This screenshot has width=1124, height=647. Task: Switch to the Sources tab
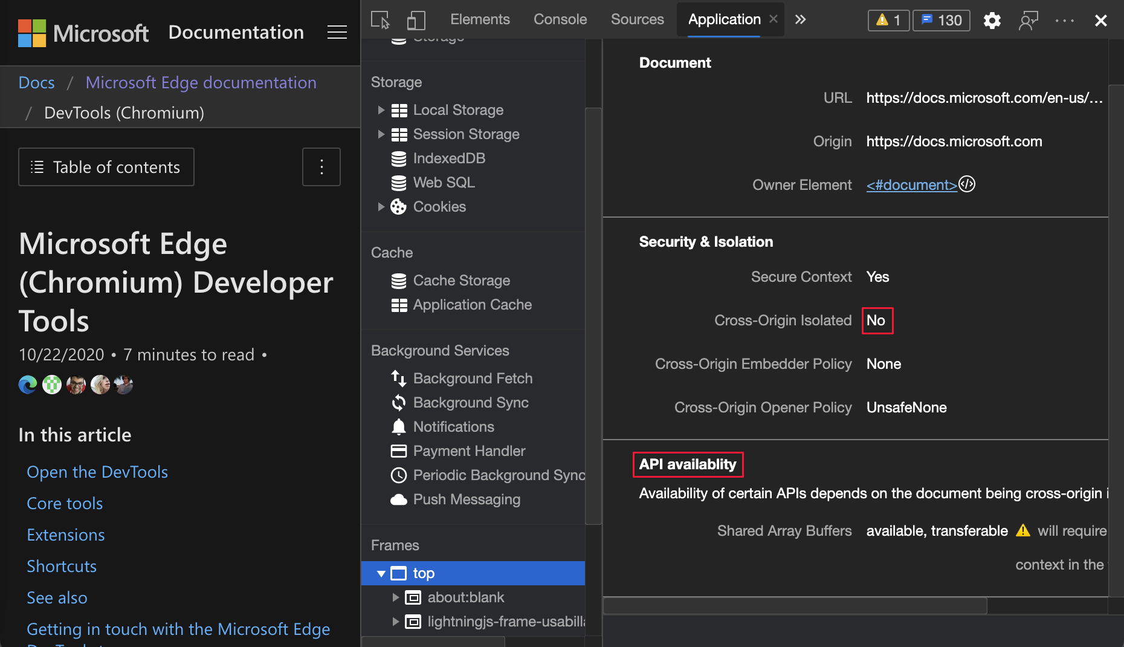pos(637,19)
